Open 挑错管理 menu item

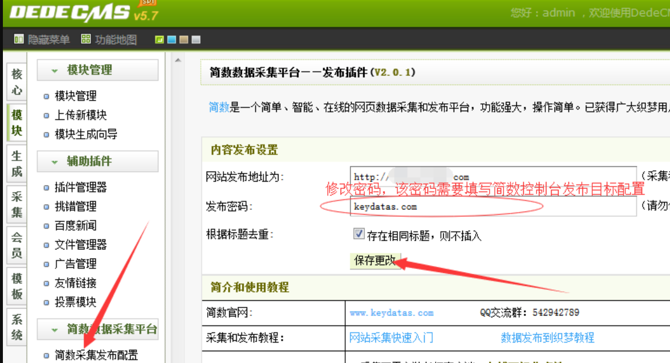point(75,206)
